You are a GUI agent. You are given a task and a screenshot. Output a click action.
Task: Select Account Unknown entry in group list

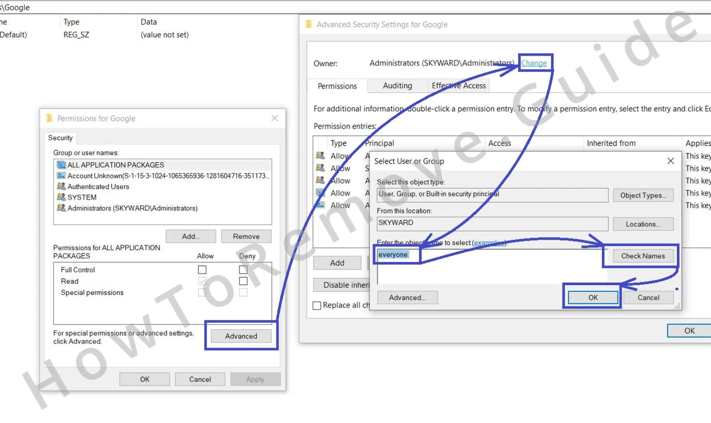pyautogui.click(x=168, y=176)
